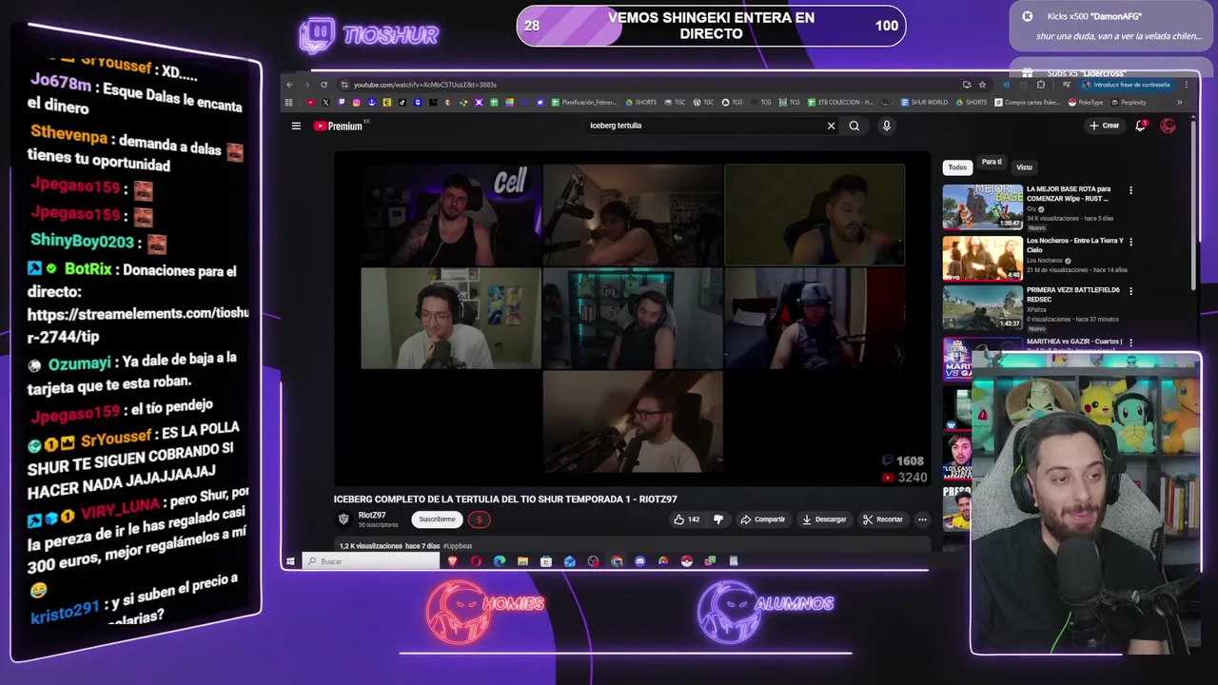Viewport: 1218px width, 685px height.
Task: Click the browser address bar URL
Action: 425,85
